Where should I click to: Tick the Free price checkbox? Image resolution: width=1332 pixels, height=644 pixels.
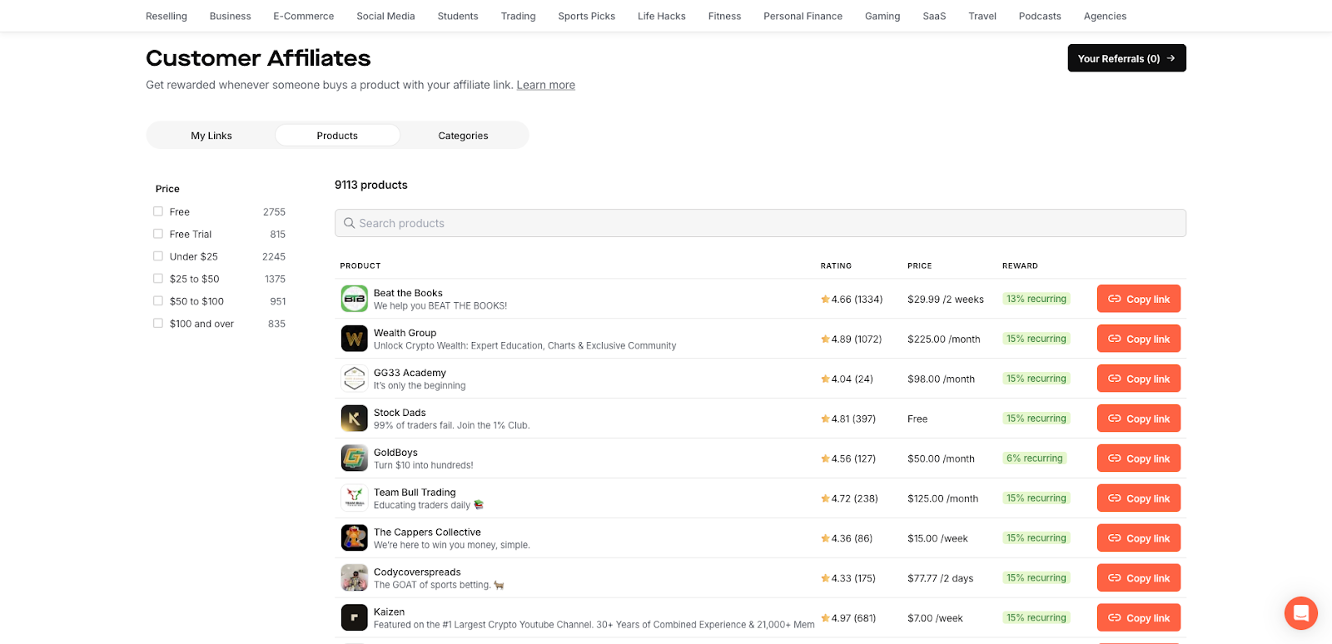tap(158, 211)
